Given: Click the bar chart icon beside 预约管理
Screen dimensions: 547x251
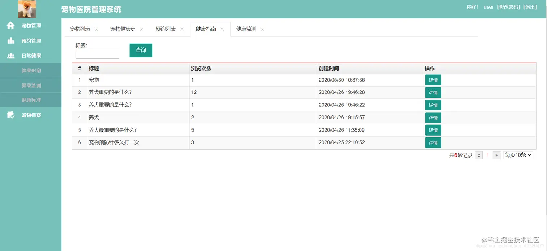Looking at the screenshot, I should (x=11, y=41).
